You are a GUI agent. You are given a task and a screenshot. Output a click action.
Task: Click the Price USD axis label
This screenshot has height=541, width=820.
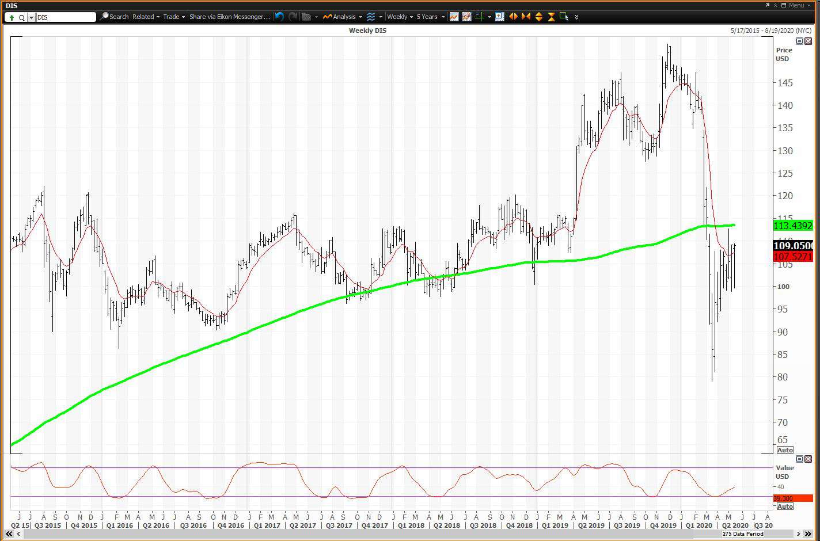pyautogui.click(x=784, y=55)
